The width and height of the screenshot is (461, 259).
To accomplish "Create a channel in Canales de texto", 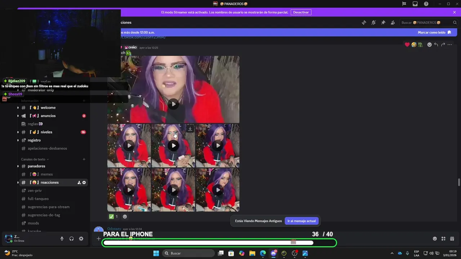I will (84, 159).
